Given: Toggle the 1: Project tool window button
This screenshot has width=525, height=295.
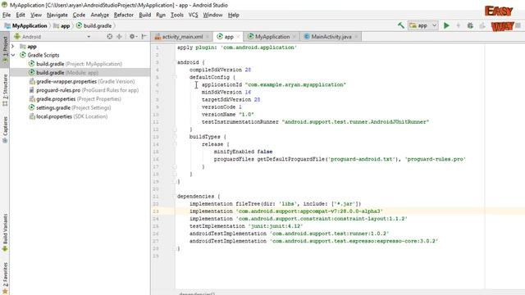Looking at the screenshot, I should [x=5, y=49].
